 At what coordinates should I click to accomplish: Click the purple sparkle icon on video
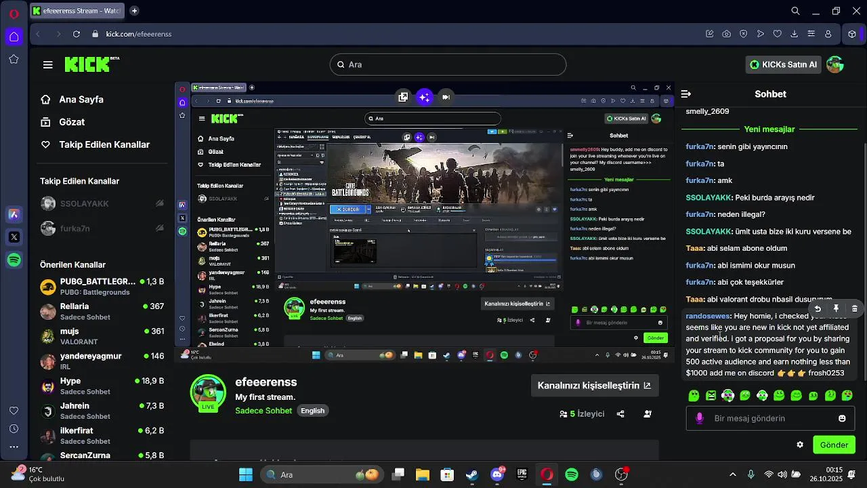point(425,97)
